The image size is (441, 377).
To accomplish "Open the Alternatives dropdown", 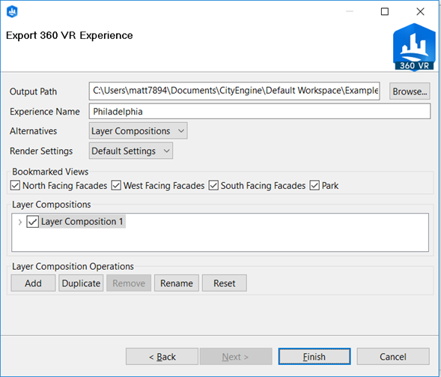I will click(x=138, y=130).
